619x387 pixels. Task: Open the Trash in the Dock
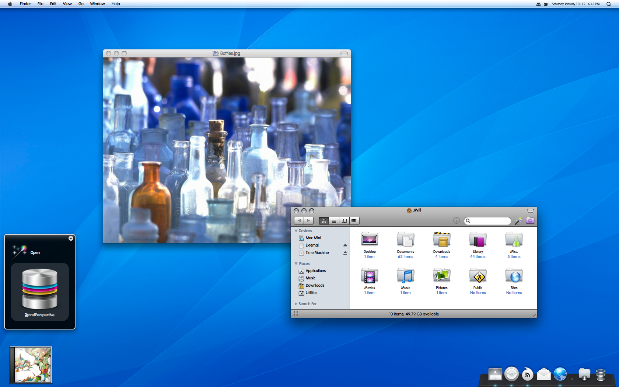coord(601,375)
